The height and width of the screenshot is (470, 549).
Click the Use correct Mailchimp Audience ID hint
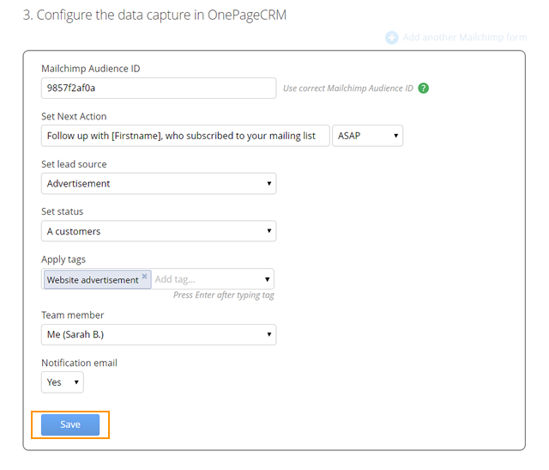348,89
